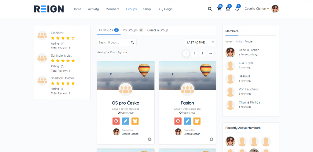Open Members in the navigation
Screen dimensions: 313x152
(x=112, y=9)
